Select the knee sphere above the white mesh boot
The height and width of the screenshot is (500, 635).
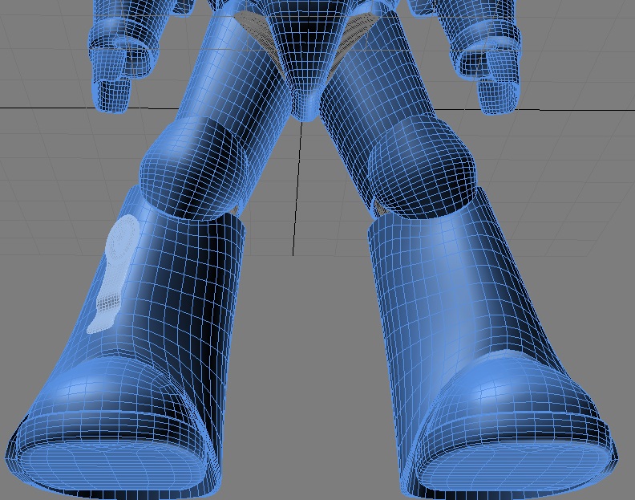coord(193,169)
